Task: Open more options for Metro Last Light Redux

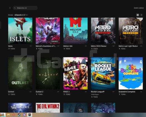Action: coord(141,46)
